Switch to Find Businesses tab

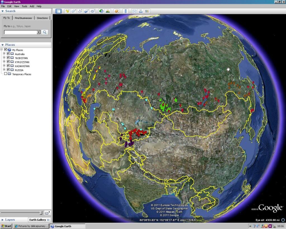[x=23, y=18]
